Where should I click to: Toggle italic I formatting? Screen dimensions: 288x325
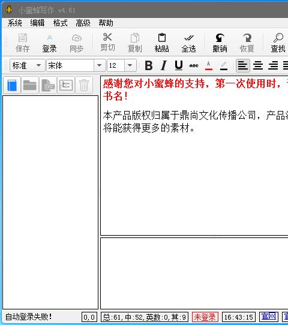[164, 65]
